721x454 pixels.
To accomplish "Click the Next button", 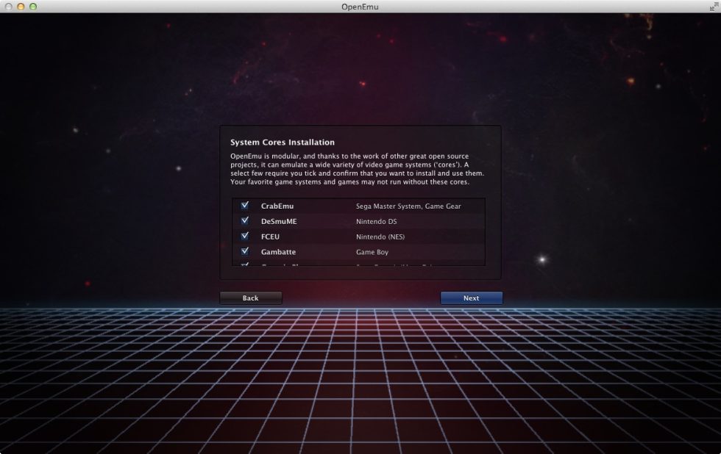I will [x=472, y=298].
